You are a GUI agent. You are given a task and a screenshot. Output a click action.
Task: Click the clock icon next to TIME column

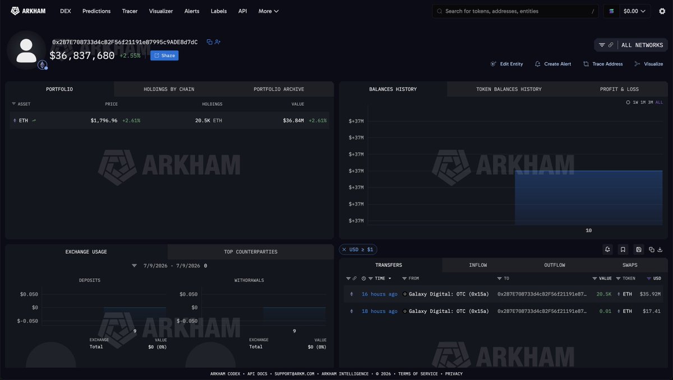[x=364, y=278]
